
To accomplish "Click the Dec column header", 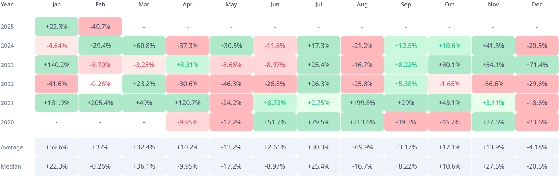I will pos(537,4).
